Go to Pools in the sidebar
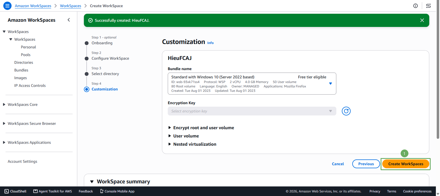 coord(26,55)
